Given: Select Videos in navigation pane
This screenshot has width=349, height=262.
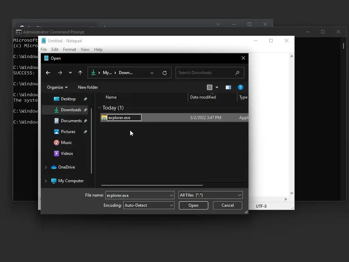Looking at the screenshot, I should (x=67, y=154).
